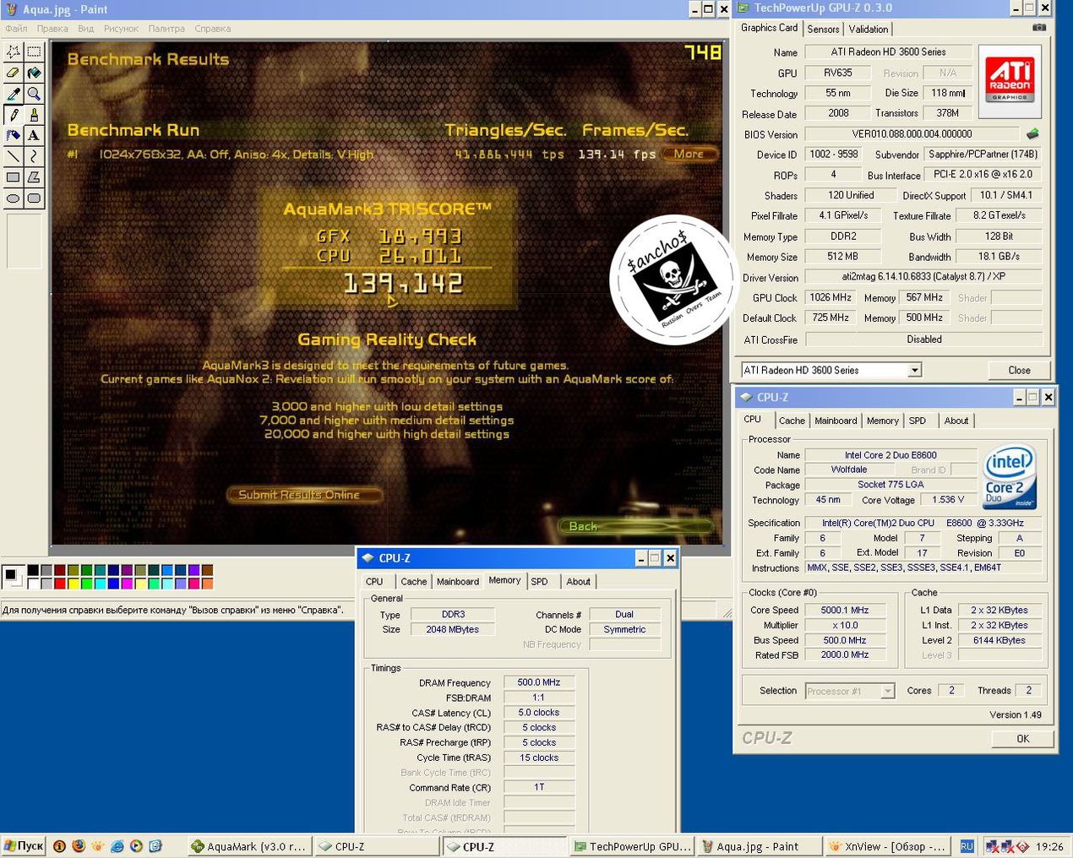Switch to the Sensors tab in GPU-Z
Image resolution: width=1073 pixels, height=858 pixels.
click(823, 29)
